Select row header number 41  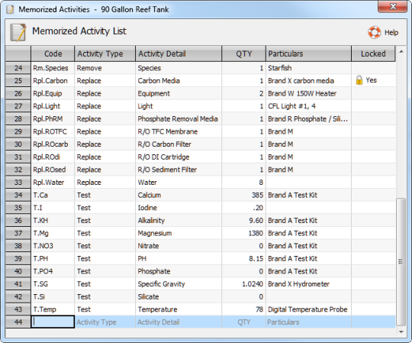tap(18, 284)
